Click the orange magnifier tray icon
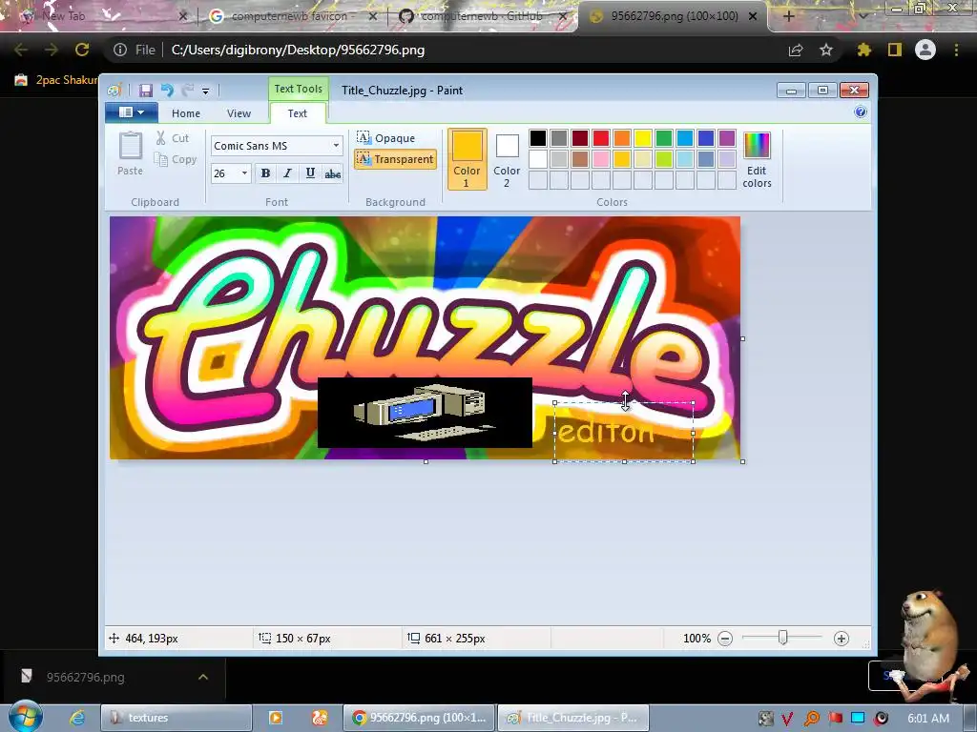The height and width of the screenshot is (732, 977). point(812,719)
